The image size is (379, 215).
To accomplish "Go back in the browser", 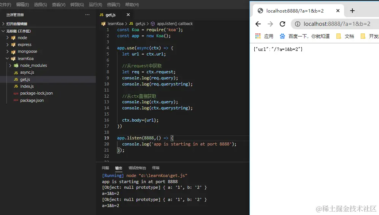I will coord(258,24).
